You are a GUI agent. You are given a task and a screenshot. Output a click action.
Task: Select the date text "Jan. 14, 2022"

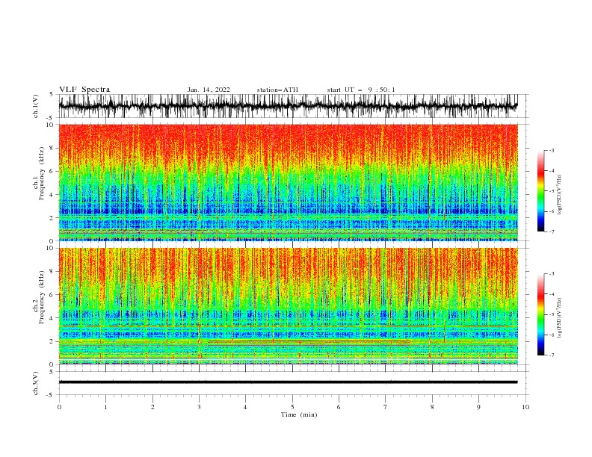pyautogui.click(x=209, y=90)
